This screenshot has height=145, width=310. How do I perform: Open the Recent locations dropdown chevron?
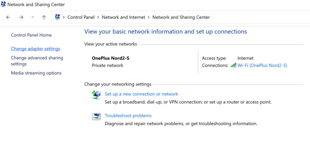(33, 17)
